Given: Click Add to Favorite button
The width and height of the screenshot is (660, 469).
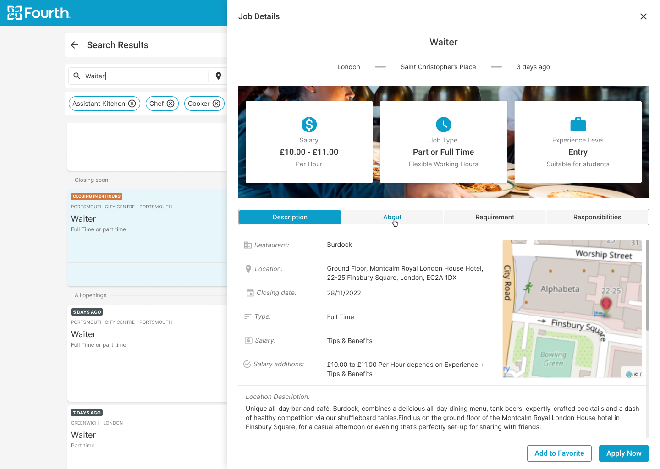Looking at the screenshot, I should 559,453.
